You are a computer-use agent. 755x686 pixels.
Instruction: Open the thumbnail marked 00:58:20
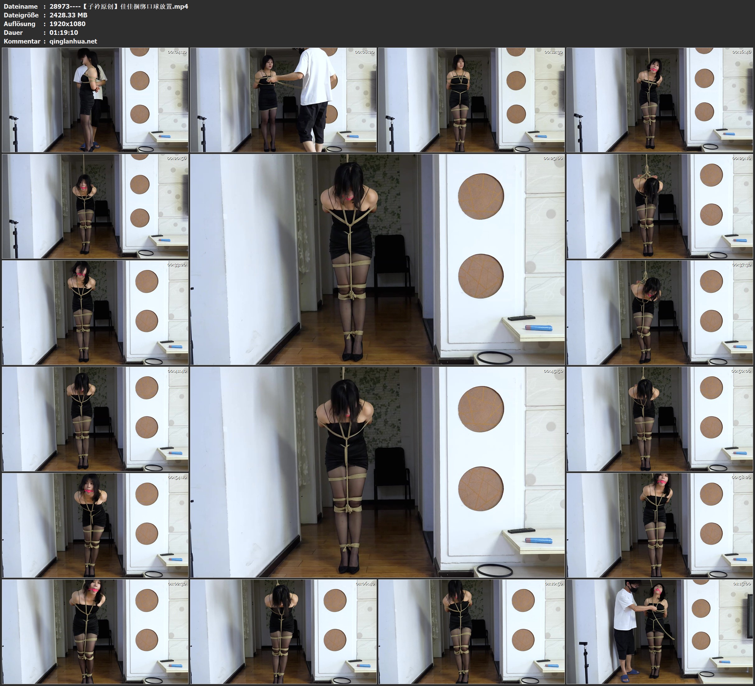tap(660, 525)
